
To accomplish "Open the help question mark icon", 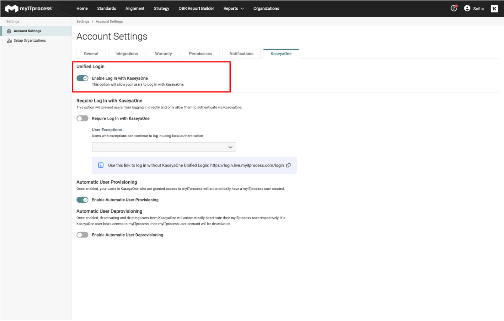I will pos(454,8).
